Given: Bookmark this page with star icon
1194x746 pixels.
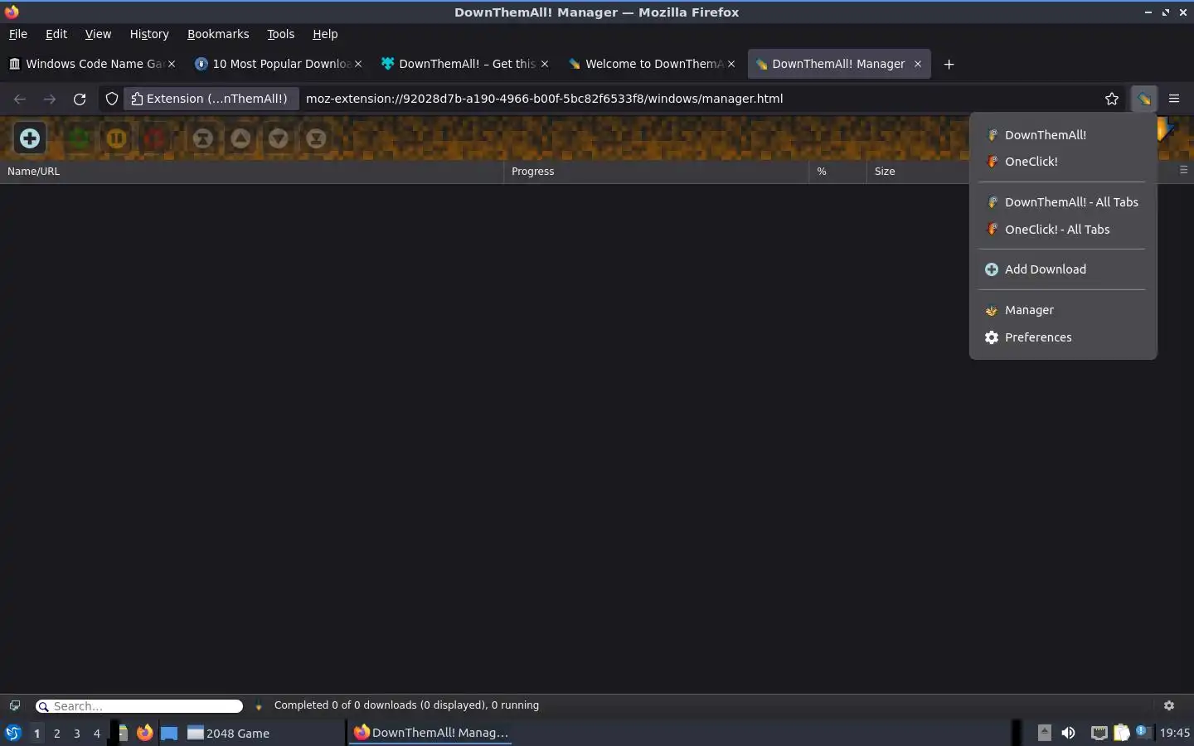Looking at the screenshot, I should [x=1112, y=99].
